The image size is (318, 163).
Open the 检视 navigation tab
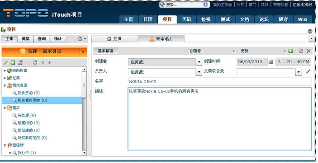click(x=206, y=19)
